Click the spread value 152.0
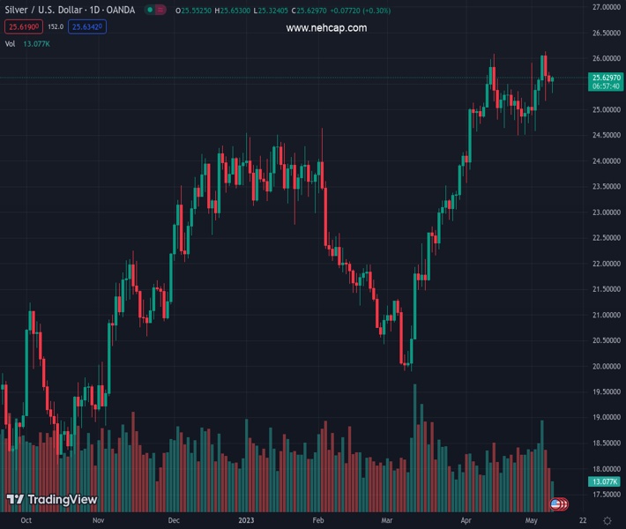The image size is (626, 529). 56,27
